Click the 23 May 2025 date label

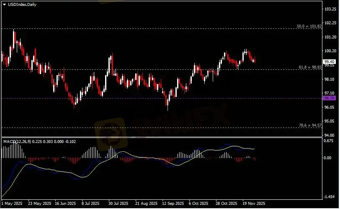[40, 204]
